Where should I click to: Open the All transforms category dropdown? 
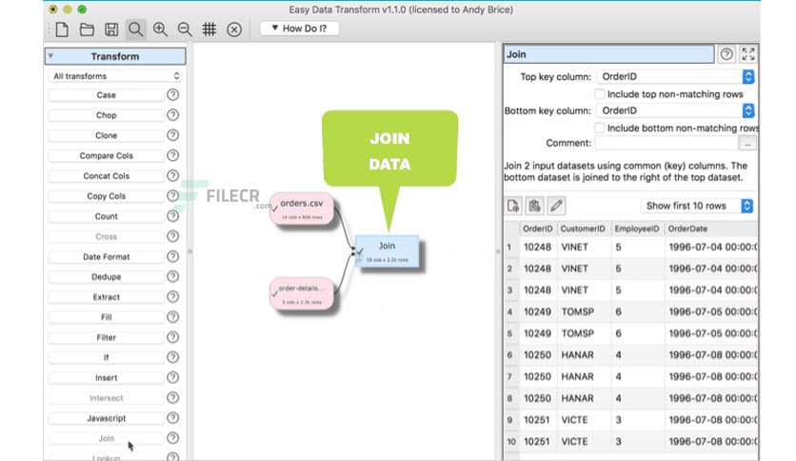click(x=116, y=76)
